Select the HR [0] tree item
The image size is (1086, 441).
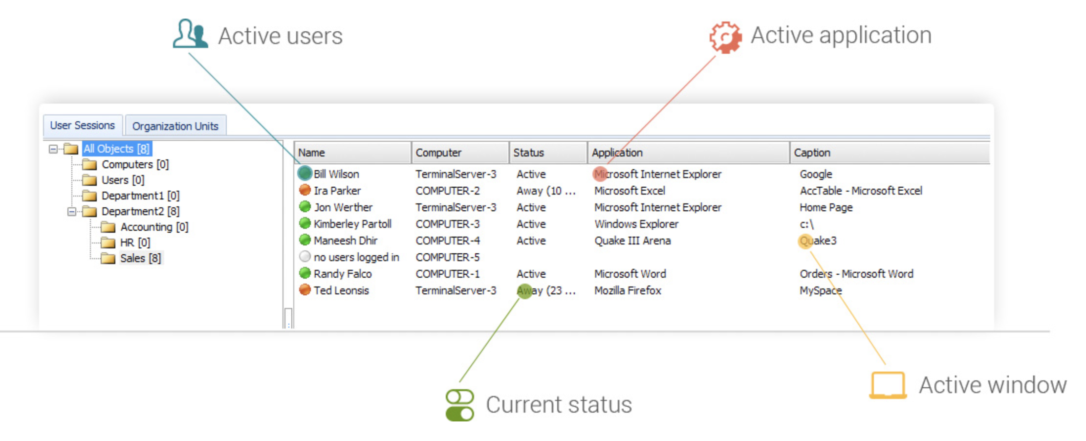[x=135, y=243]
